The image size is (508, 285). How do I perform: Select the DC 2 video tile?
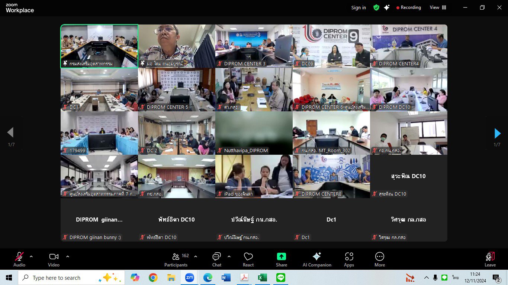tap(177, 133)
